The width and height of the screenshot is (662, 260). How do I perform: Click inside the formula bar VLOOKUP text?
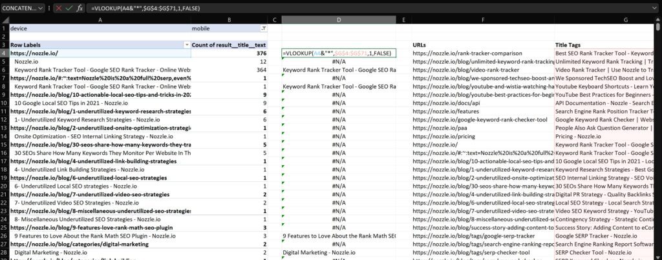tap(145, 8)
